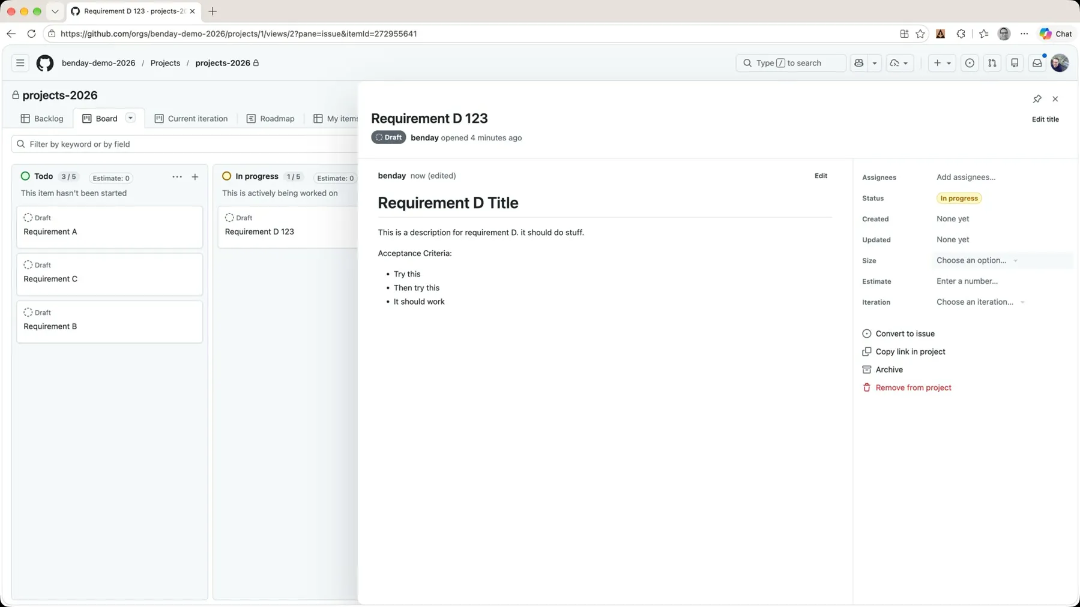
Task: Switch to the Current iteration tab
Action: coord(191,119)
